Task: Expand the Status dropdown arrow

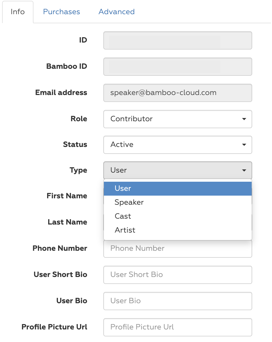Action: click(244, 145)
